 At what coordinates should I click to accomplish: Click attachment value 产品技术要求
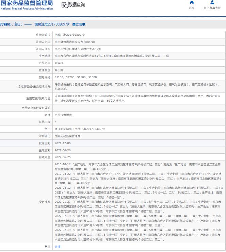point(63,115)
